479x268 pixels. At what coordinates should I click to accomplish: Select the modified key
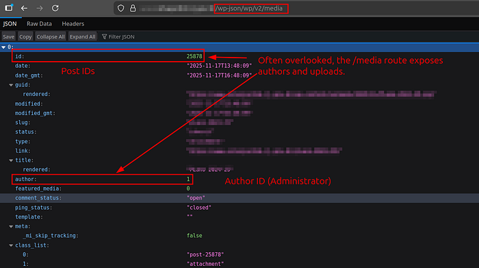pyautogui.click(x=29, y=103)
